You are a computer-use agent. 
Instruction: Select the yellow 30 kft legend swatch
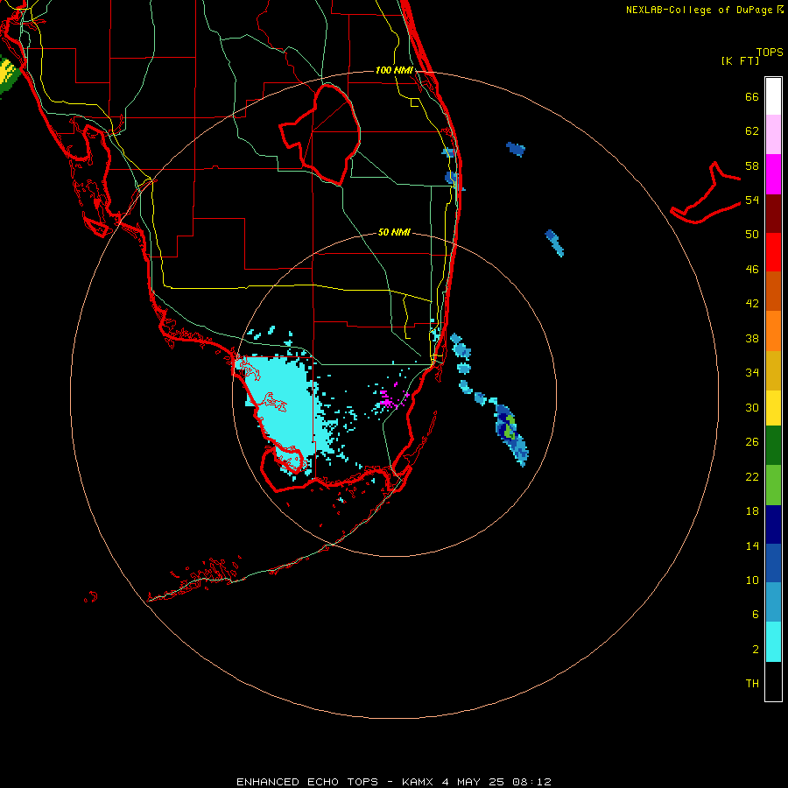pos(773,408)
